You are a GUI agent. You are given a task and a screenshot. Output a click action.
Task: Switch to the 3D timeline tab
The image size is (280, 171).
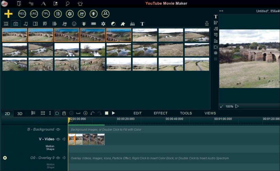coord(20,114)
